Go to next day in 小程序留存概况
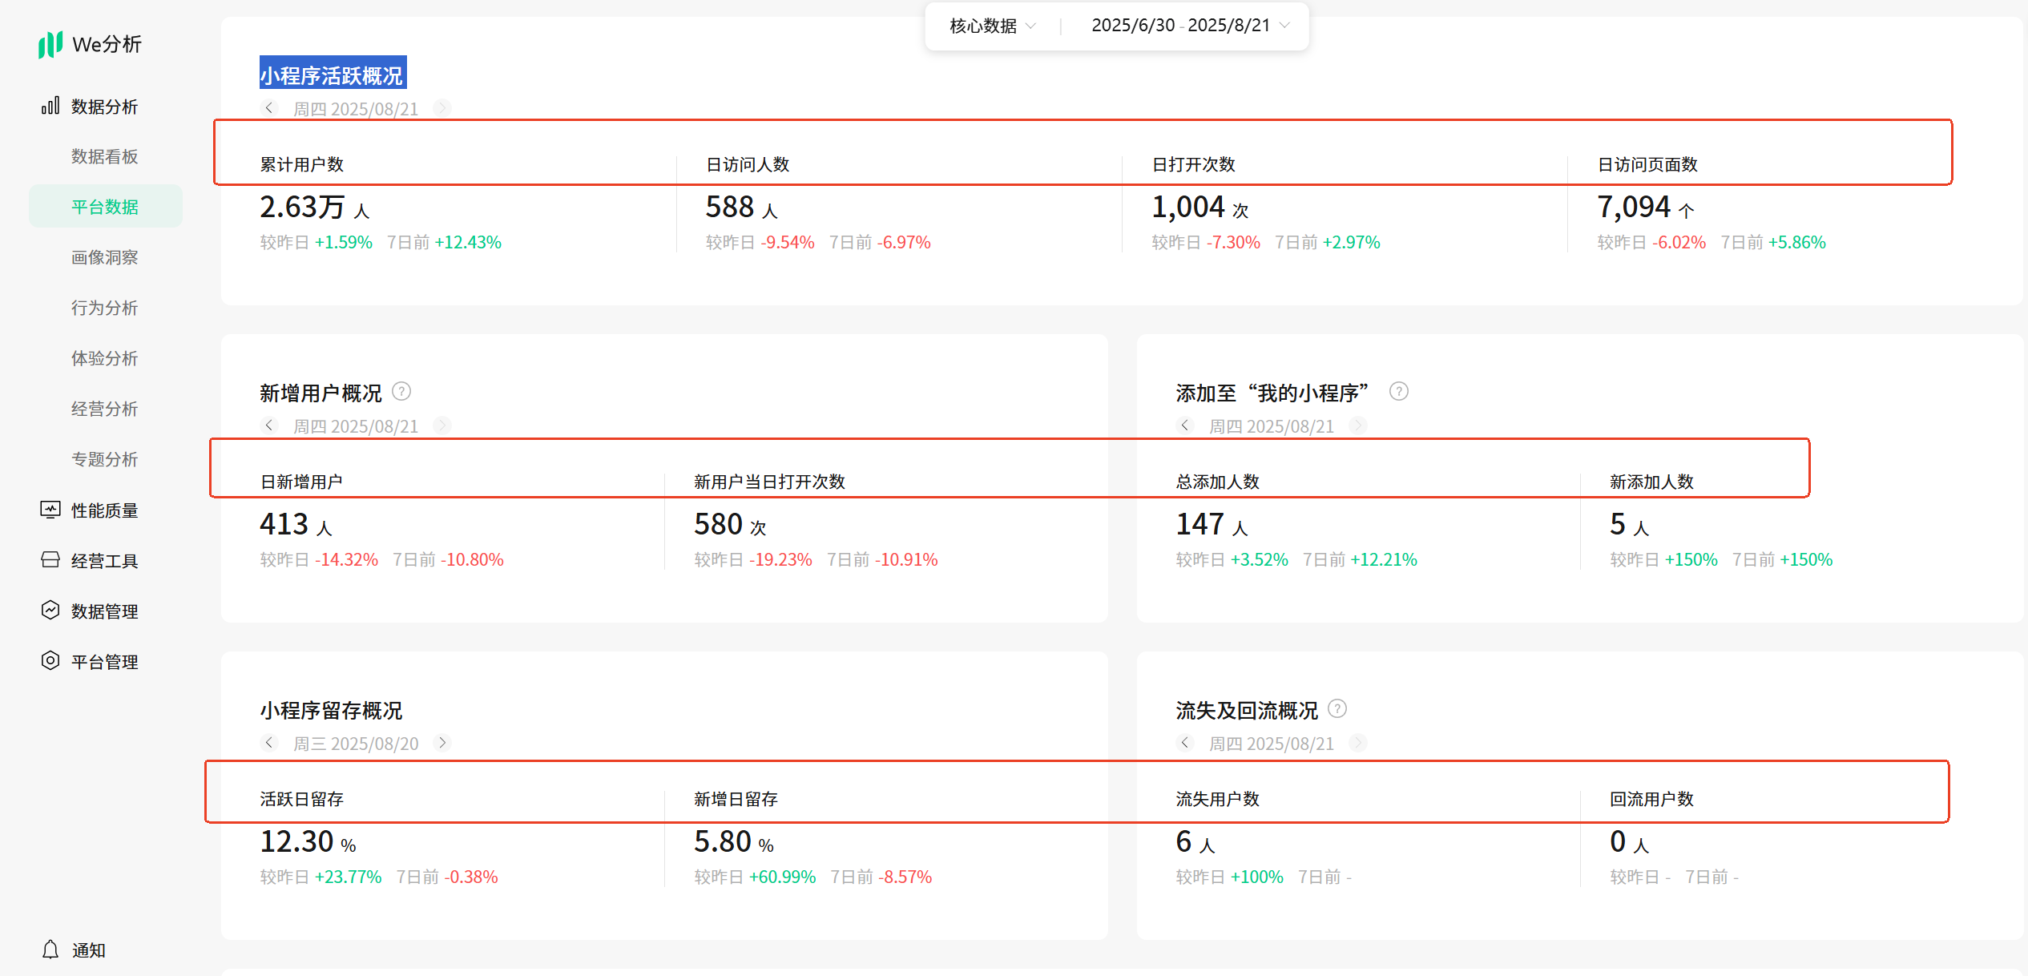This screenshot has width=2028, height=976. click(x=442, y=743)
